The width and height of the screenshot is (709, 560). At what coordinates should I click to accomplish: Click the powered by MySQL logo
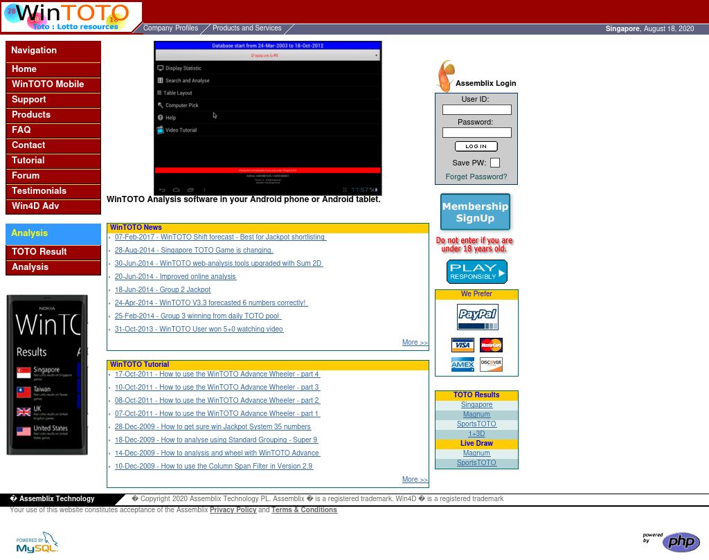click(37, 542)
